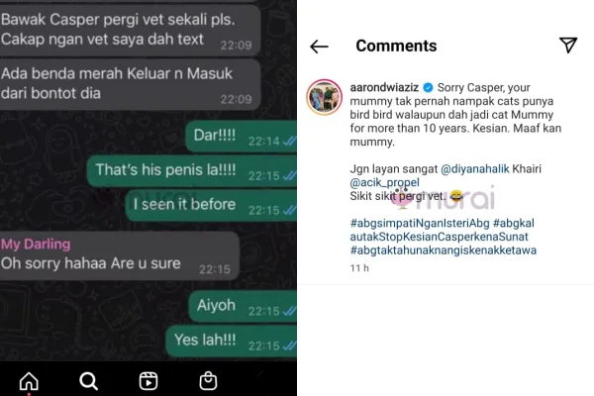Click the laughing emoji after "pergi vet"
Screen dimensions: 594x396
point(456,196)
